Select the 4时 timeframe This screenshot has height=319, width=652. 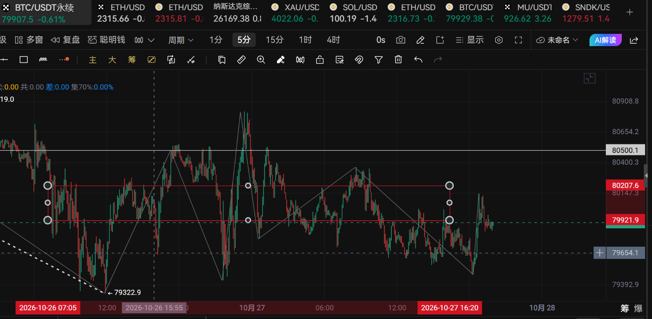coord(333,40)
